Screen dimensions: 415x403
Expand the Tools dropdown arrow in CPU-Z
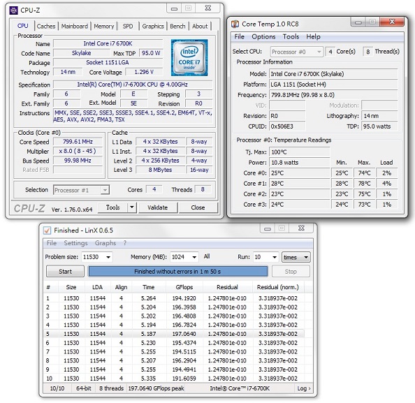[x=131, y=207]
